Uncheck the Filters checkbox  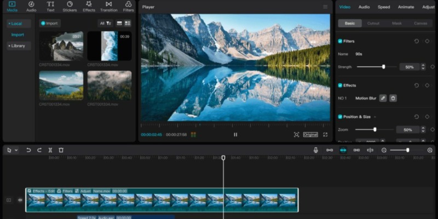[340, 41]
